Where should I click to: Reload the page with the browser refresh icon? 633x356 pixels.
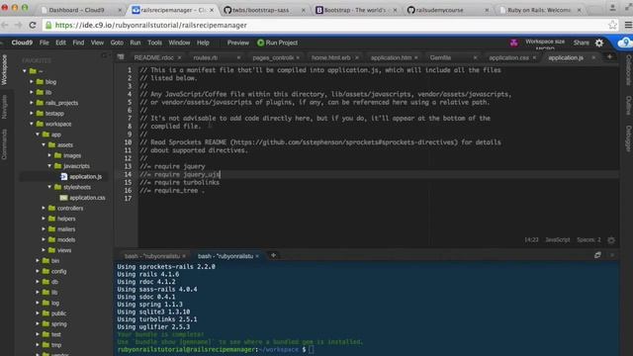click(33, 25)
